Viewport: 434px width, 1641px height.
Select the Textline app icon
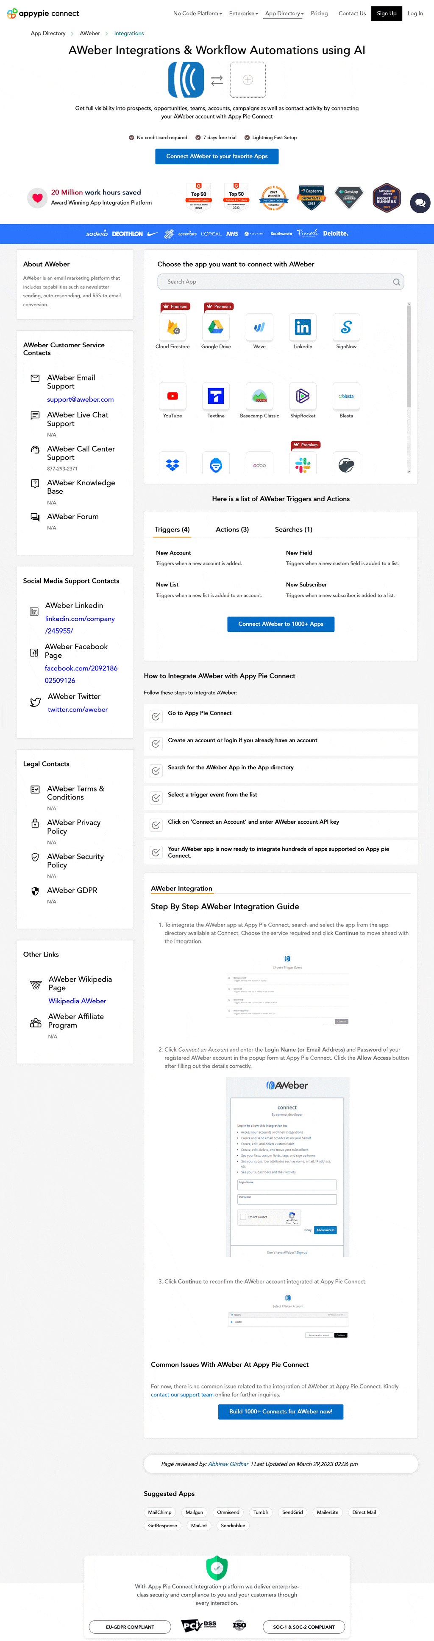(216, 396)
